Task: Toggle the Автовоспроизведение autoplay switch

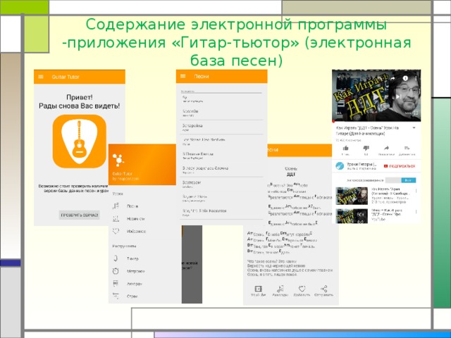Action: point(401,180)
